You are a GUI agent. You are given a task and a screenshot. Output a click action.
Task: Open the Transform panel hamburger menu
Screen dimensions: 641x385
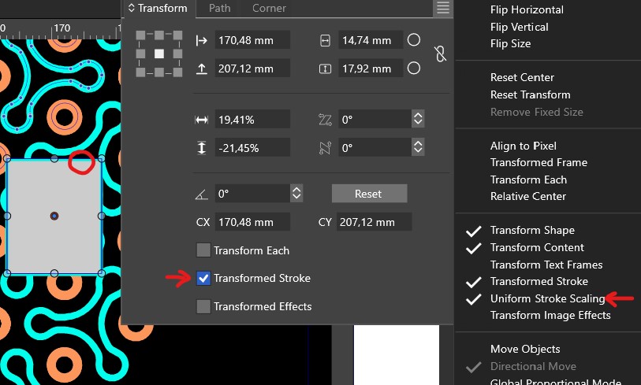click(442, 8)
